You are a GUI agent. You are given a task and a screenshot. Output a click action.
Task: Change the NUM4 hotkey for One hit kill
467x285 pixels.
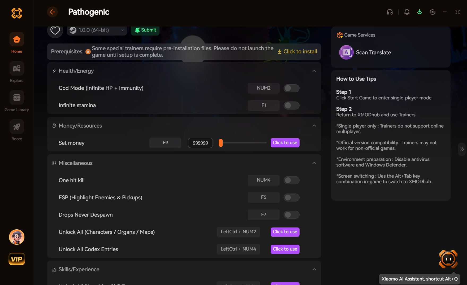pyautogui.click(x=264, y=180)
